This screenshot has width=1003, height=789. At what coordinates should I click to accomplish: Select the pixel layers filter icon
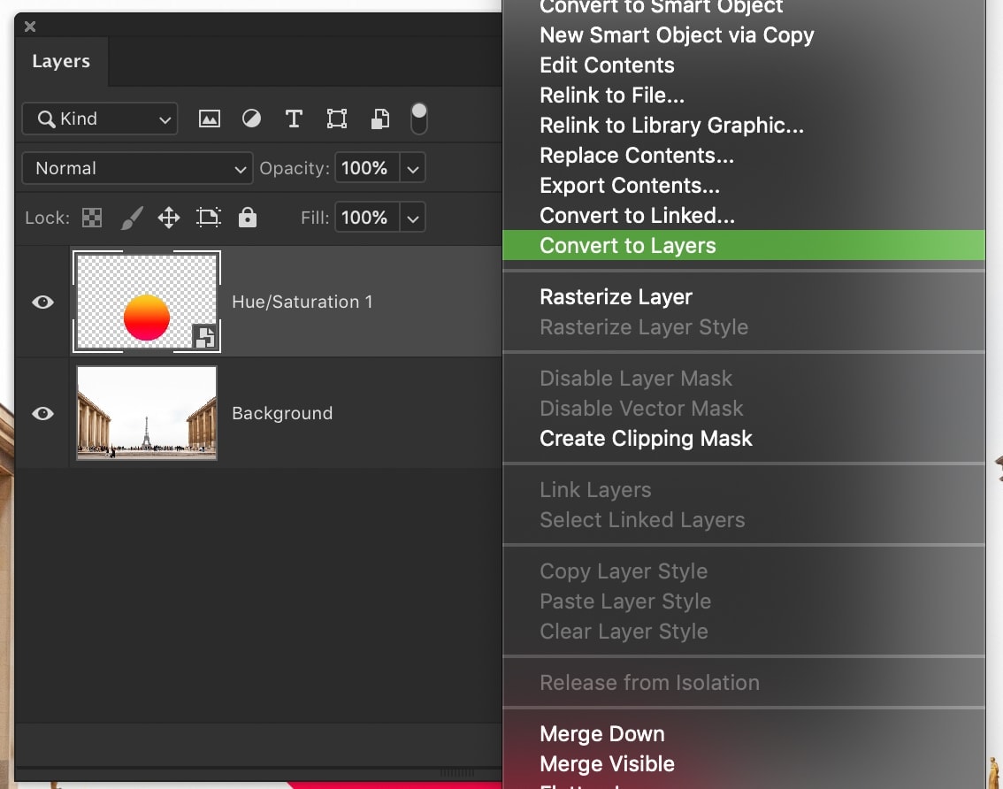pos(209,118)
